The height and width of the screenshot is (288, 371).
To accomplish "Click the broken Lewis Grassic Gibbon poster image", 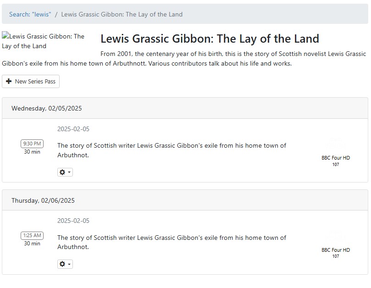I will point(43,41).
